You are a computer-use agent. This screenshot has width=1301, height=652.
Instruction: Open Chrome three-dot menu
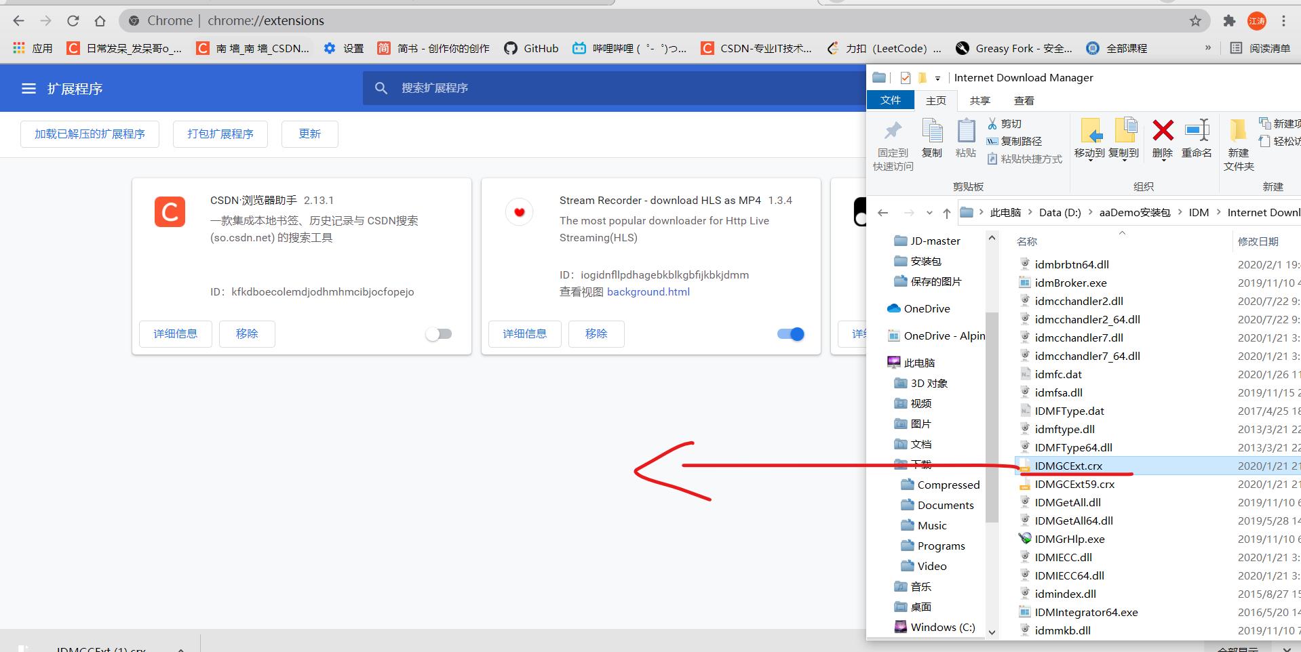point(1283,21)
